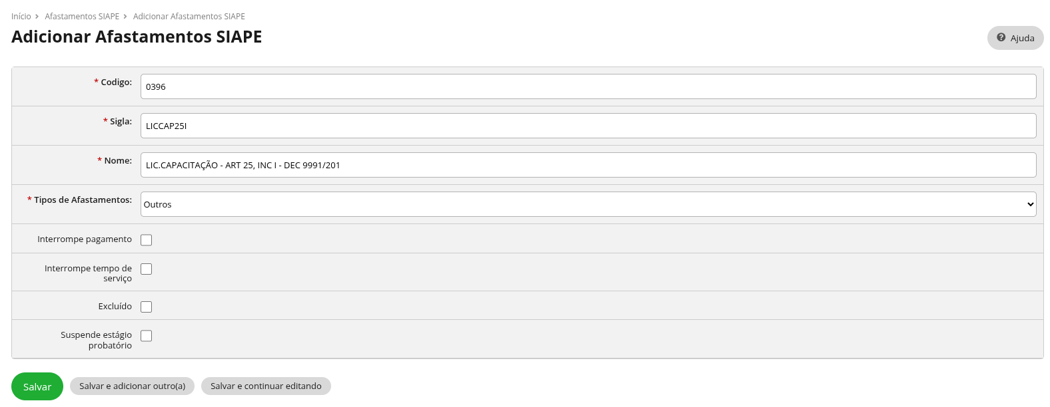Screen dimensions: 1050x407
Task: Toggle Interrompe tempo de serviço checkbox
Action: pos(147,269)
